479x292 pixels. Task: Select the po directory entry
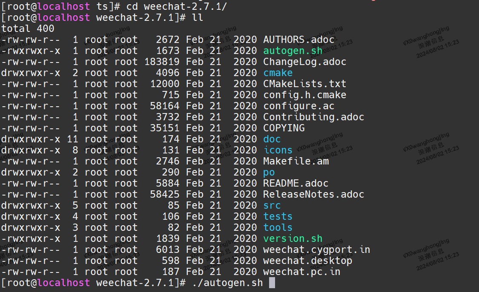269,172
